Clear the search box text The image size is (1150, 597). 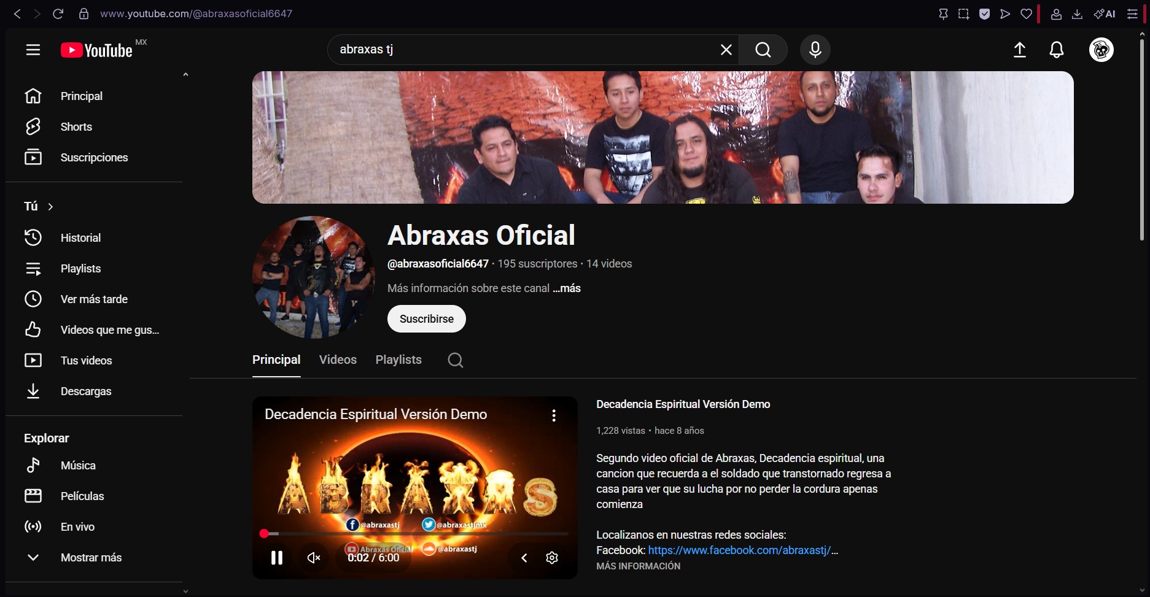coord(726,50)
